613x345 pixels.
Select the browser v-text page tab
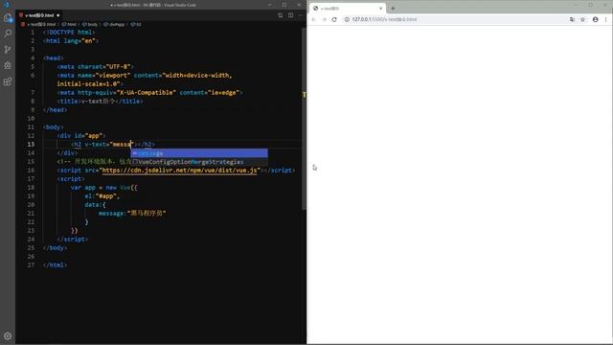tap(347, 9)
